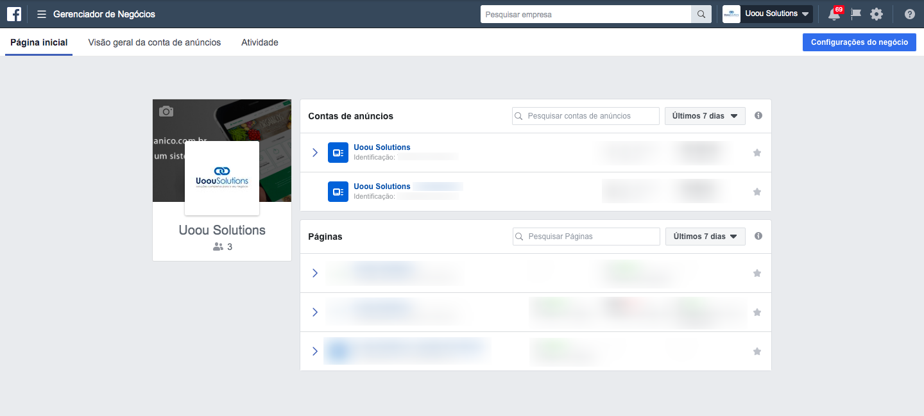Click the people icon beside member count 3
The height and width of the screenshot is (416, 924).
click(218, 247)
